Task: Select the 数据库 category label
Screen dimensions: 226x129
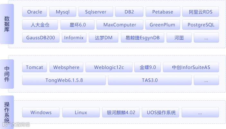Action: tap(7, 24)
